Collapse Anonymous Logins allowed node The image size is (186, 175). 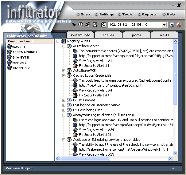64,115
